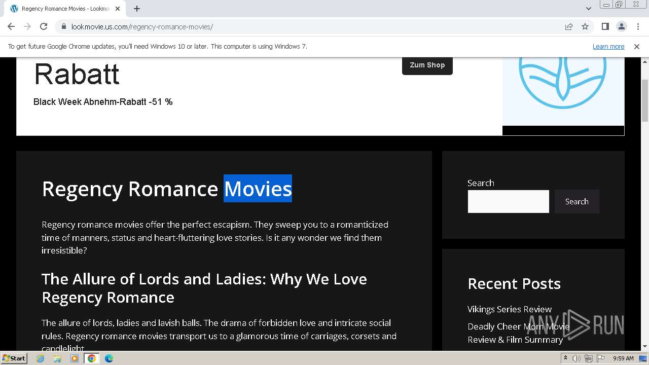Go back to the previous page
Image resolution: width=649 pixels, height=365 pixels.
pyautogui.click(x=11, y=26)
